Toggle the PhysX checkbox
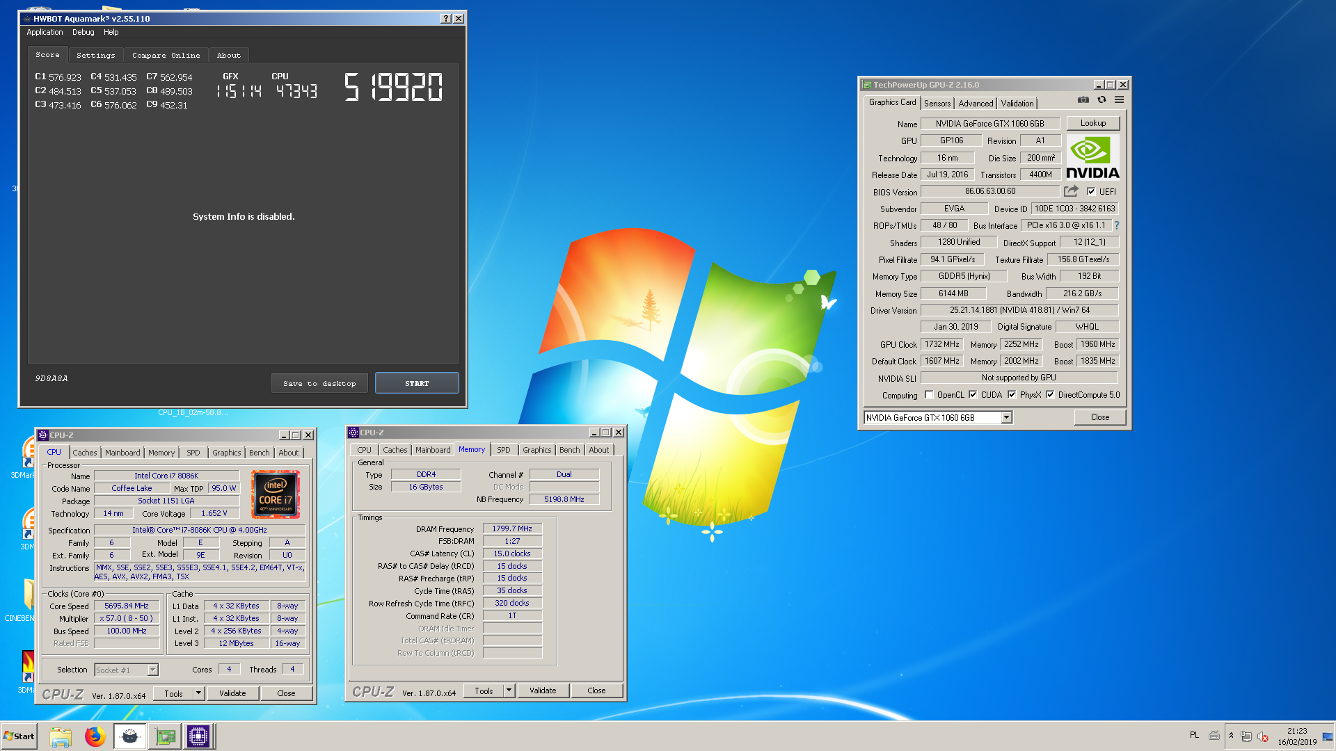Screen dimensions: 1336x751 (x=1012, y=395)
